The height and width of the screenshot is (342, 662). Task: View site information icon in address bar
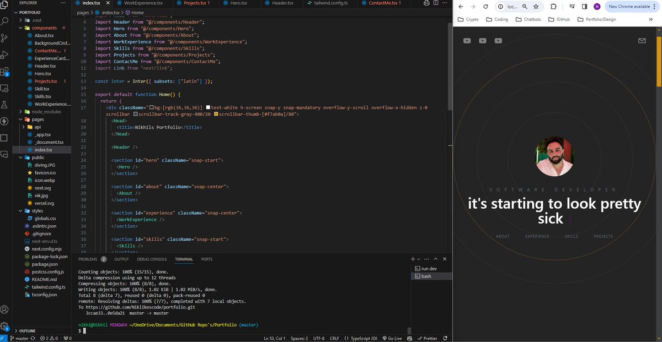pyautogui.click(x=500, y=7)
